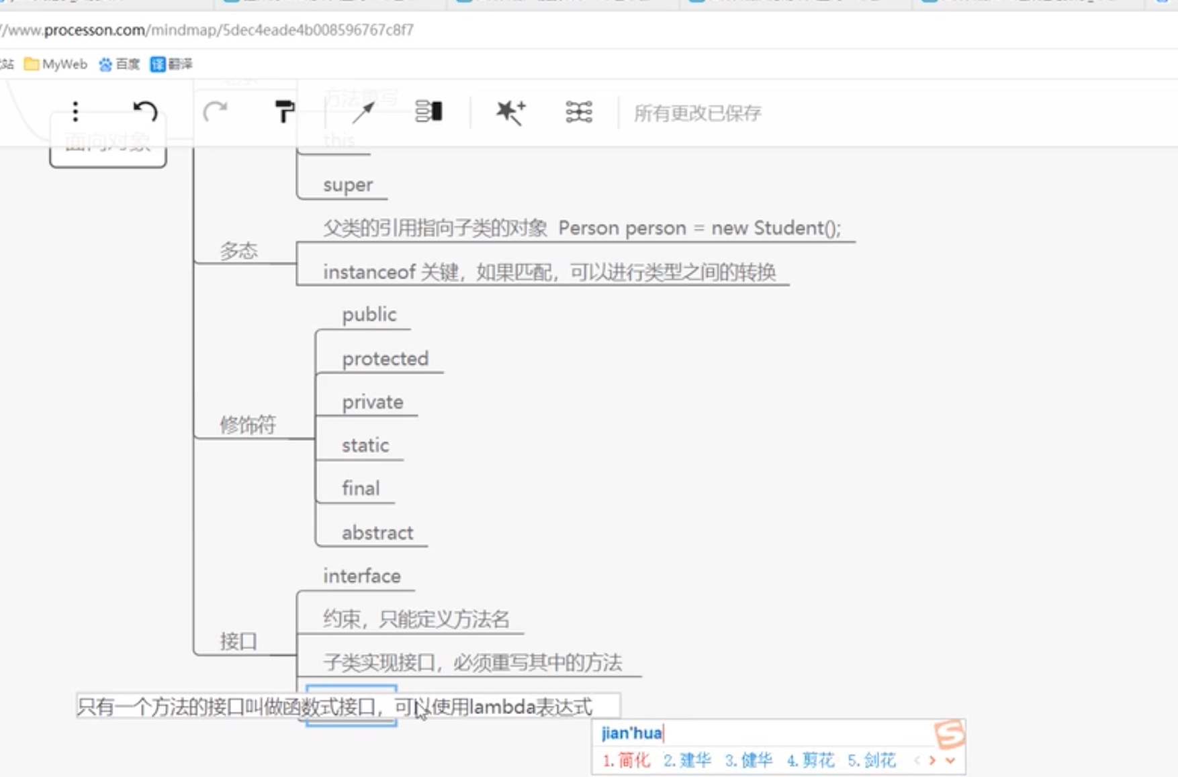This screenshot has width=1178, height=777.
Task: Select the format painter tool
Action: click(285, 111)
